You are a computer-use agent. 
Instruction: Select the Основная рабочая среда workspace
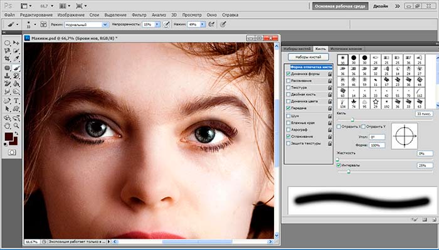click(340, 6)
